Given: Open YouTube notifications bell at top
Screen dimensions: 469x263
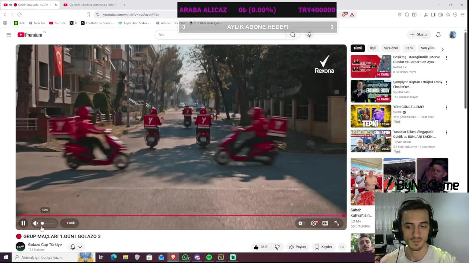Looking at the screenshot, I should point(438,35).
